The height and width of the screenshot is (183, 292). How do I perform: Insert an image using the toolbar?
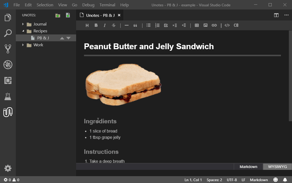point(205,25)
